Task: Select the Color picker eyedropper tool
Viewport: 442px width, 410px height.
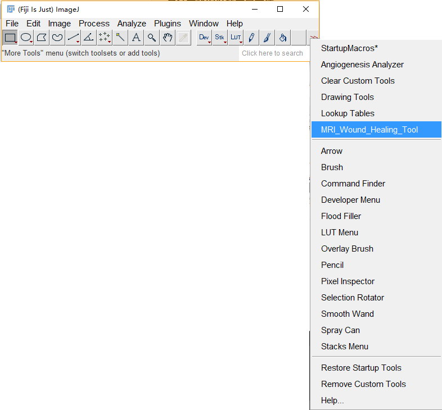Action: pyautogui.click(x=183, y=38)
